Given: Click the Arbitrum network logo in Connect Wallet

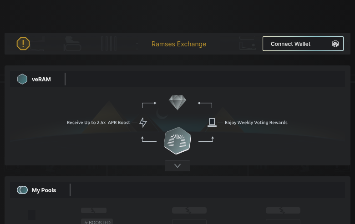Looking at the screenshot, I should click(335, 44).
